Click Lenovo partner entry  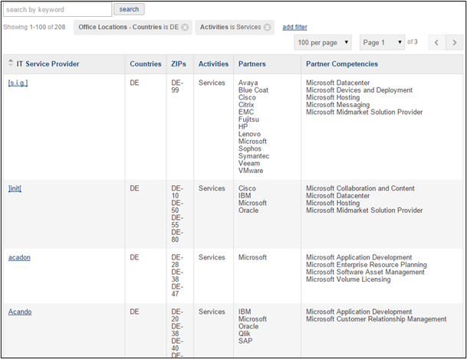[249, 134]
